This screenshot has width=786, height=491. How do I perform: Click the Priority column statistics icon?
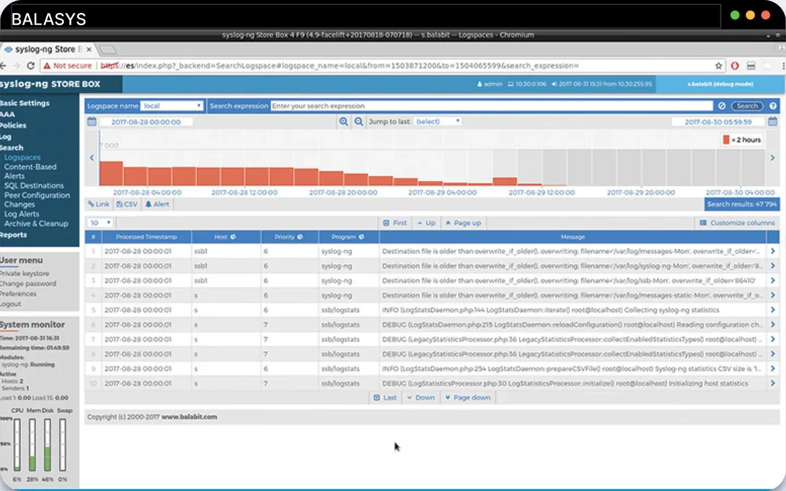click(x=300, y=237)
